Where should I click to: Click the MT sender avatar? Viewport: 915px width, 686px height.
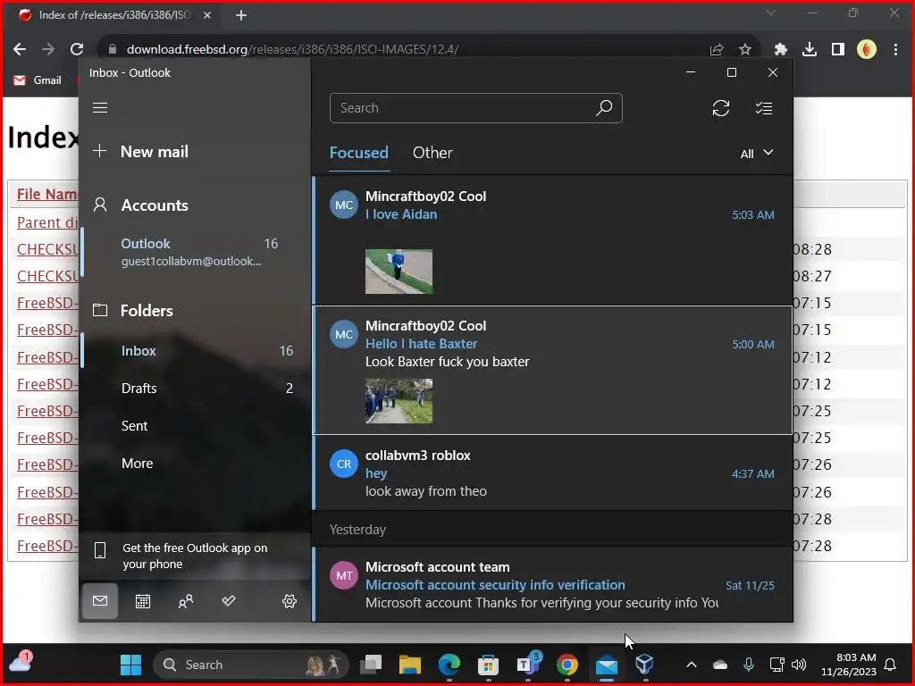(344, 576)
